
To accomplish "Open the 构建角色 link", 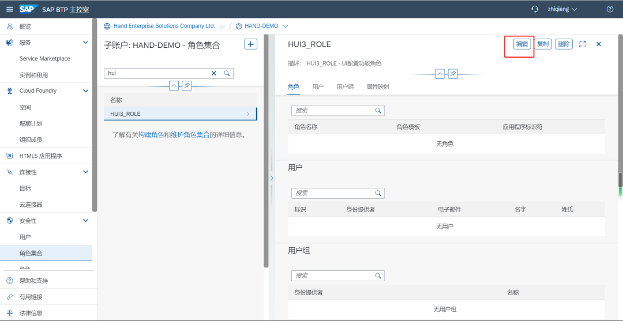I will [151, 135].
